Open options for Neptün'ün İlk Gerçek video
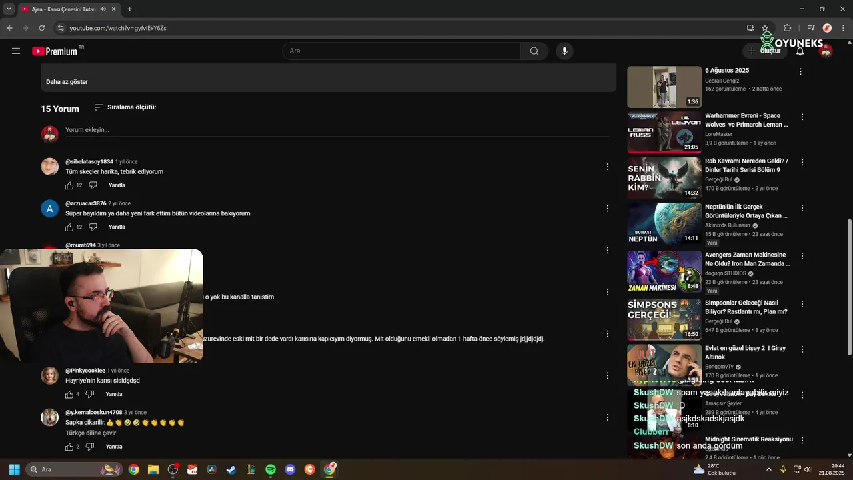 [802, 208]
